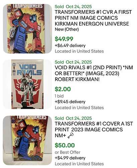
Task: Select the 1 bid label
Action: [x=59, y=96]
